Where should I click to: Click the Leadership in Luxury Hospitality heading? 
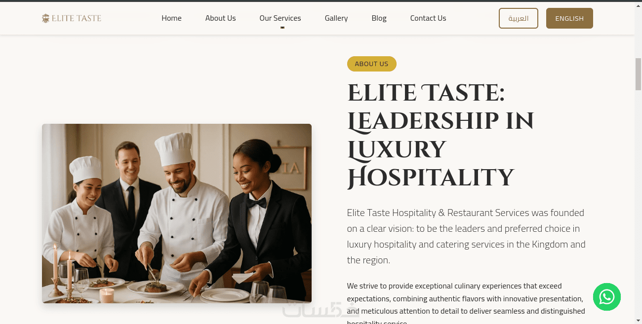pos(441,136)
